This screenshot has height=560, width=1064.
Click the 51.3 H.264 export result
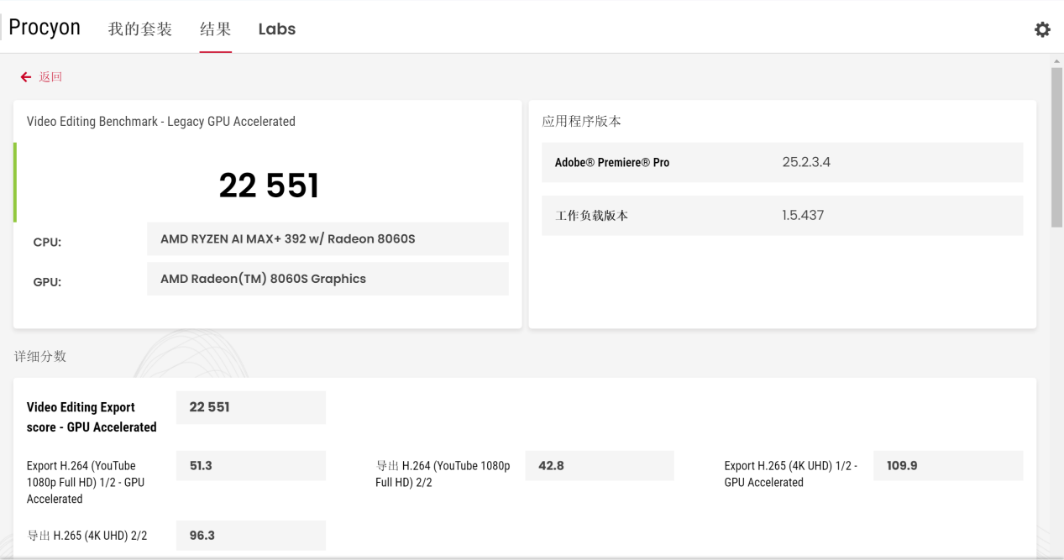coord(250,465)
